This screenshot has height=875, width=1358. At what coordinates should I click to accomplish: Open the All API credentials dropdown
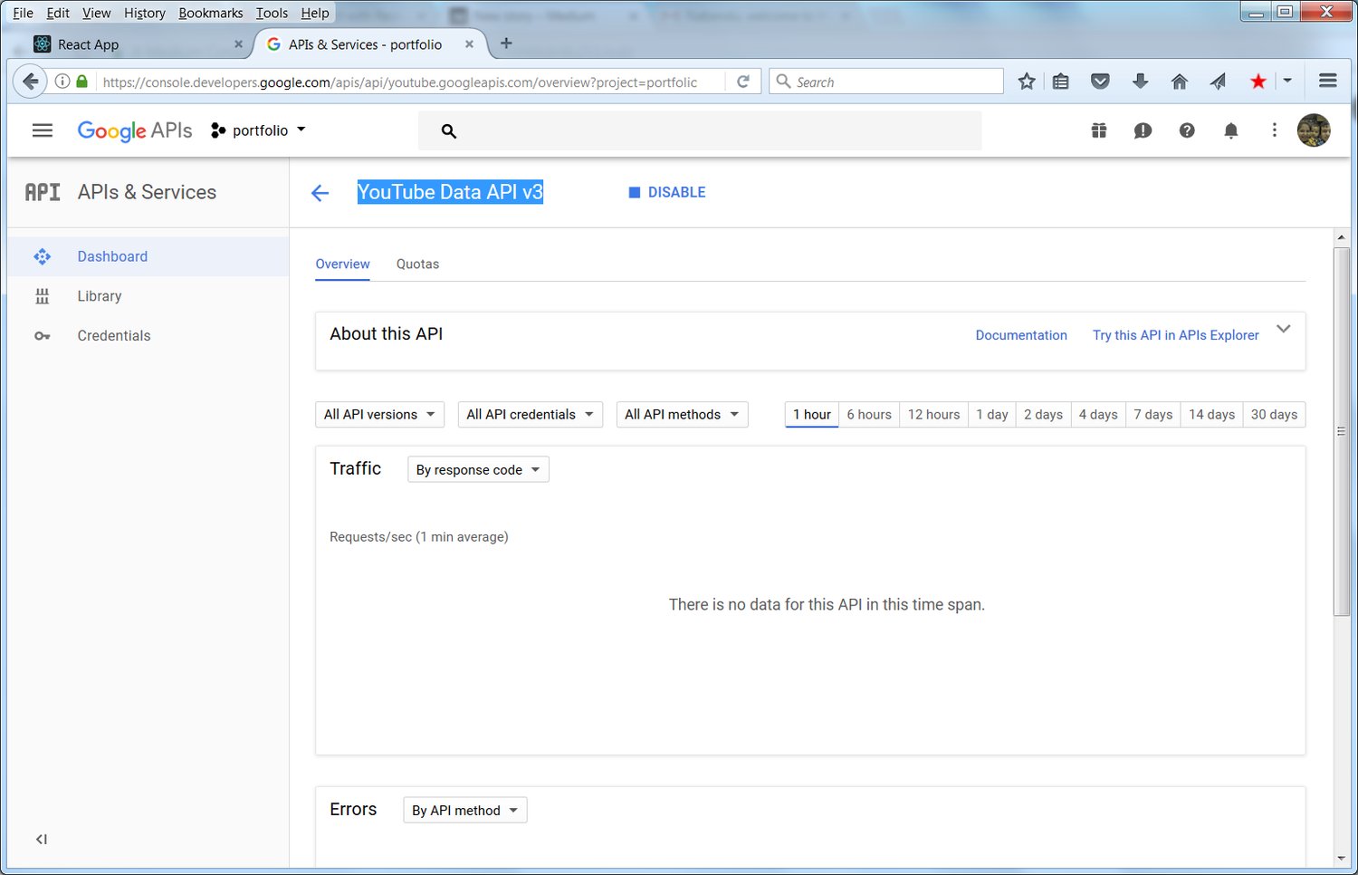[530, 415]
